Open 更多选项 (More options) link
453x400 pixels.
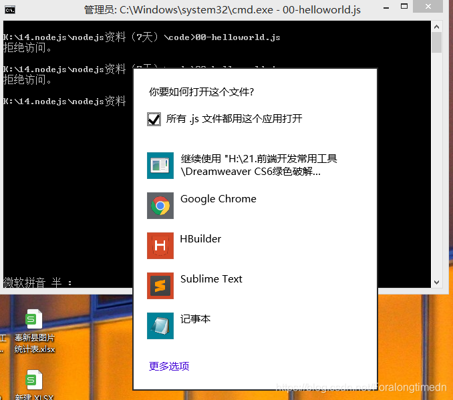(x=169, y=366)
